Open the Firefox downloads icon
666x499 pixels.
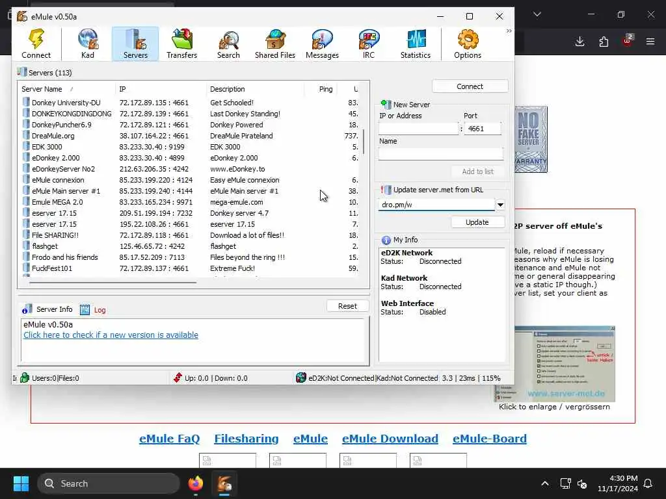pyautogui.click(x=579, y=42)
